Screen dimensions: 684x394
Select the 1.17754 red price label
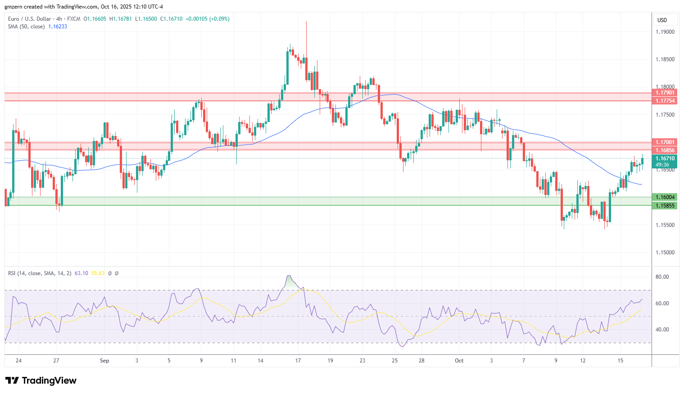(665, 101)
